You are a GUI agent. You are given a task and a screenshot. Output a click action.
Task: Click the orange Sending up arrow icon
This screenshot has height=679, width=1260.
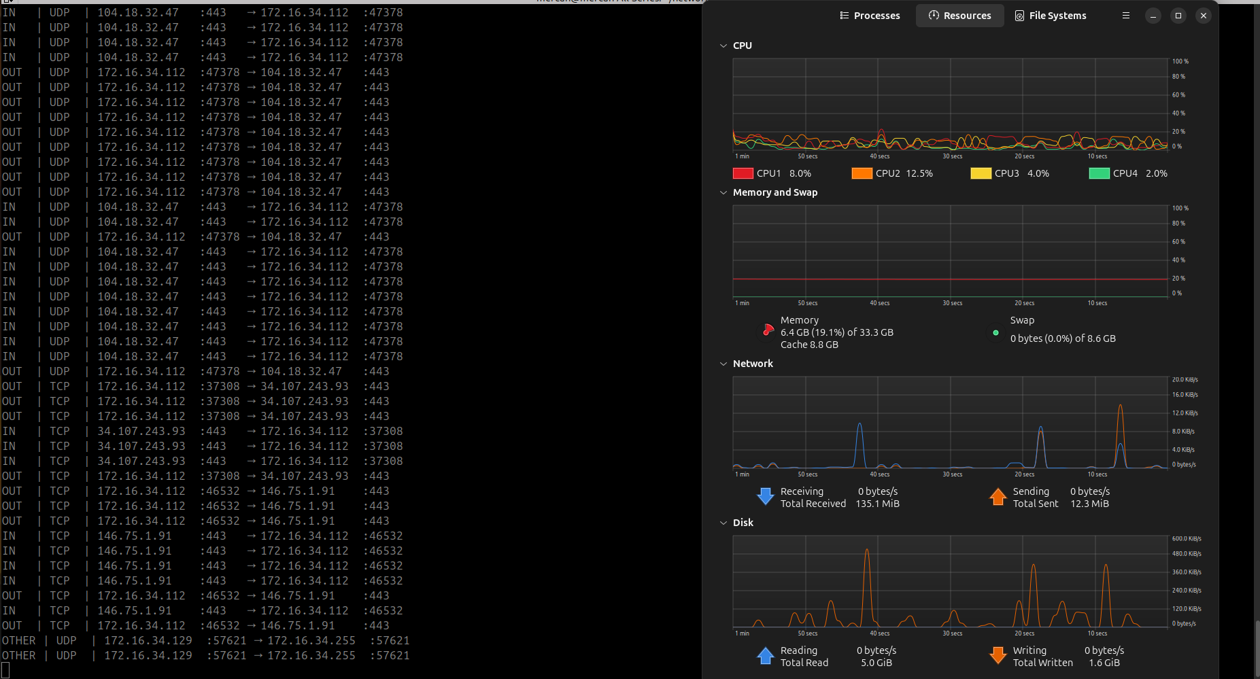[998, 497]
